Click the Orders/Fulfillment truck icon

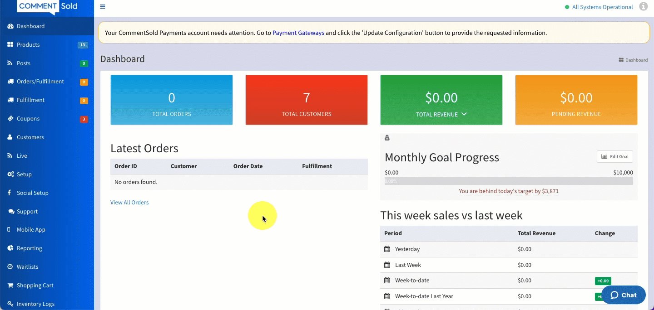point(10,82)
